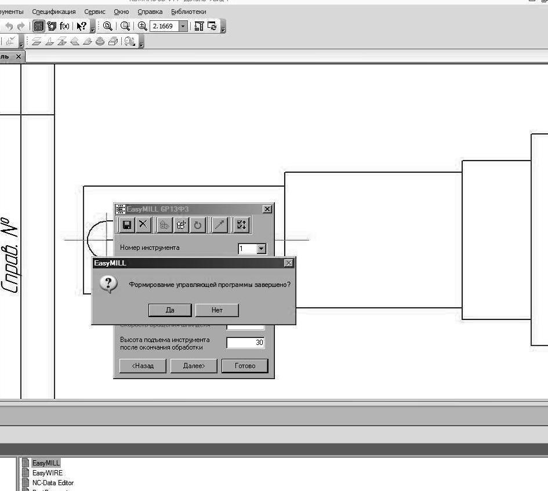548x491 pixels.
Task: Click the offset plane icon in second toolbar
Action: (37, 42)
